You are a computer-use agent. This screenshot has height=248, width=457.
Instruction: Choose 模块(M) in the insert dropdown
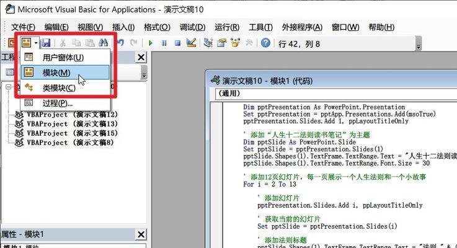(65, 73)
